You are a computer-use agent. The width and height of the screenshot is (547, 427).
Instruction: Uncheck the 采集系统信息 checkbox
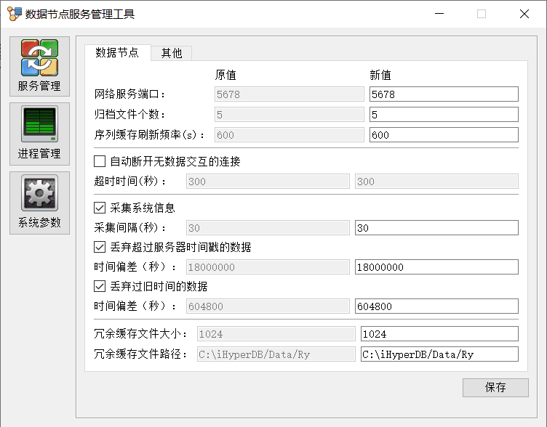click(100, 208)
